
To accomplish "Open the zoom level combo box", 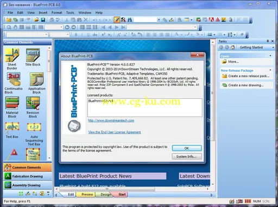I will click(54, 27).
